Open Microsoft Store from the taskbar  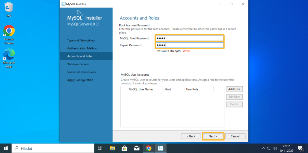pyautogui.click(x=124, y=148)
